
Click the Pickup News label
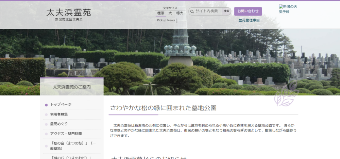166,20
